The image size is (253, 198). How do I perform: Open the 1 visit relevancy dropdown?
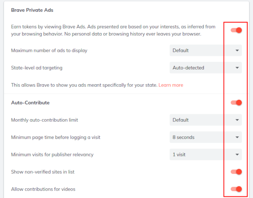pos(206,155)
